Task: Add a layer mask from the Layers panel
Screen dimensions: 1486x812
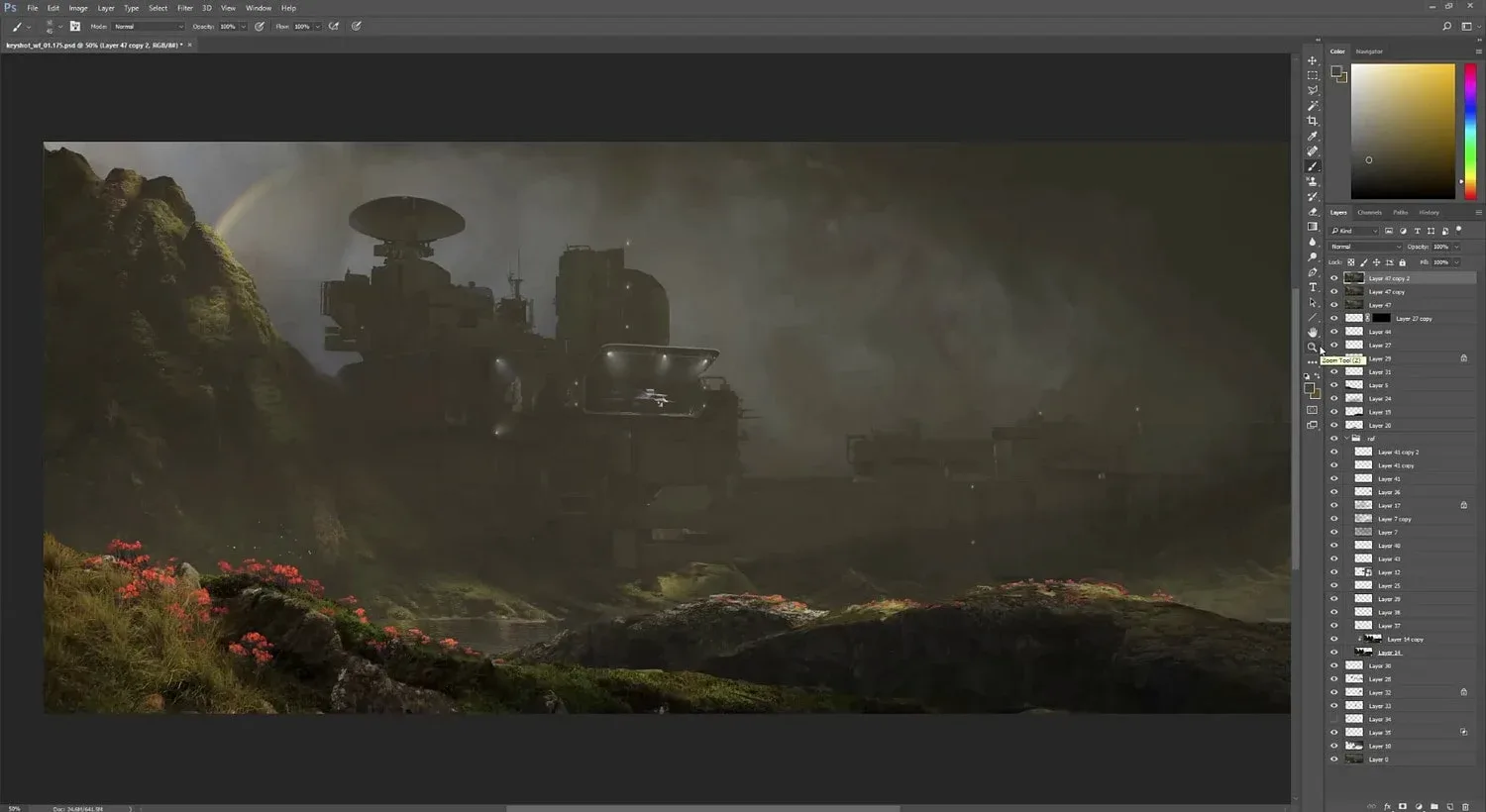Action: (x=1403, y=807)
